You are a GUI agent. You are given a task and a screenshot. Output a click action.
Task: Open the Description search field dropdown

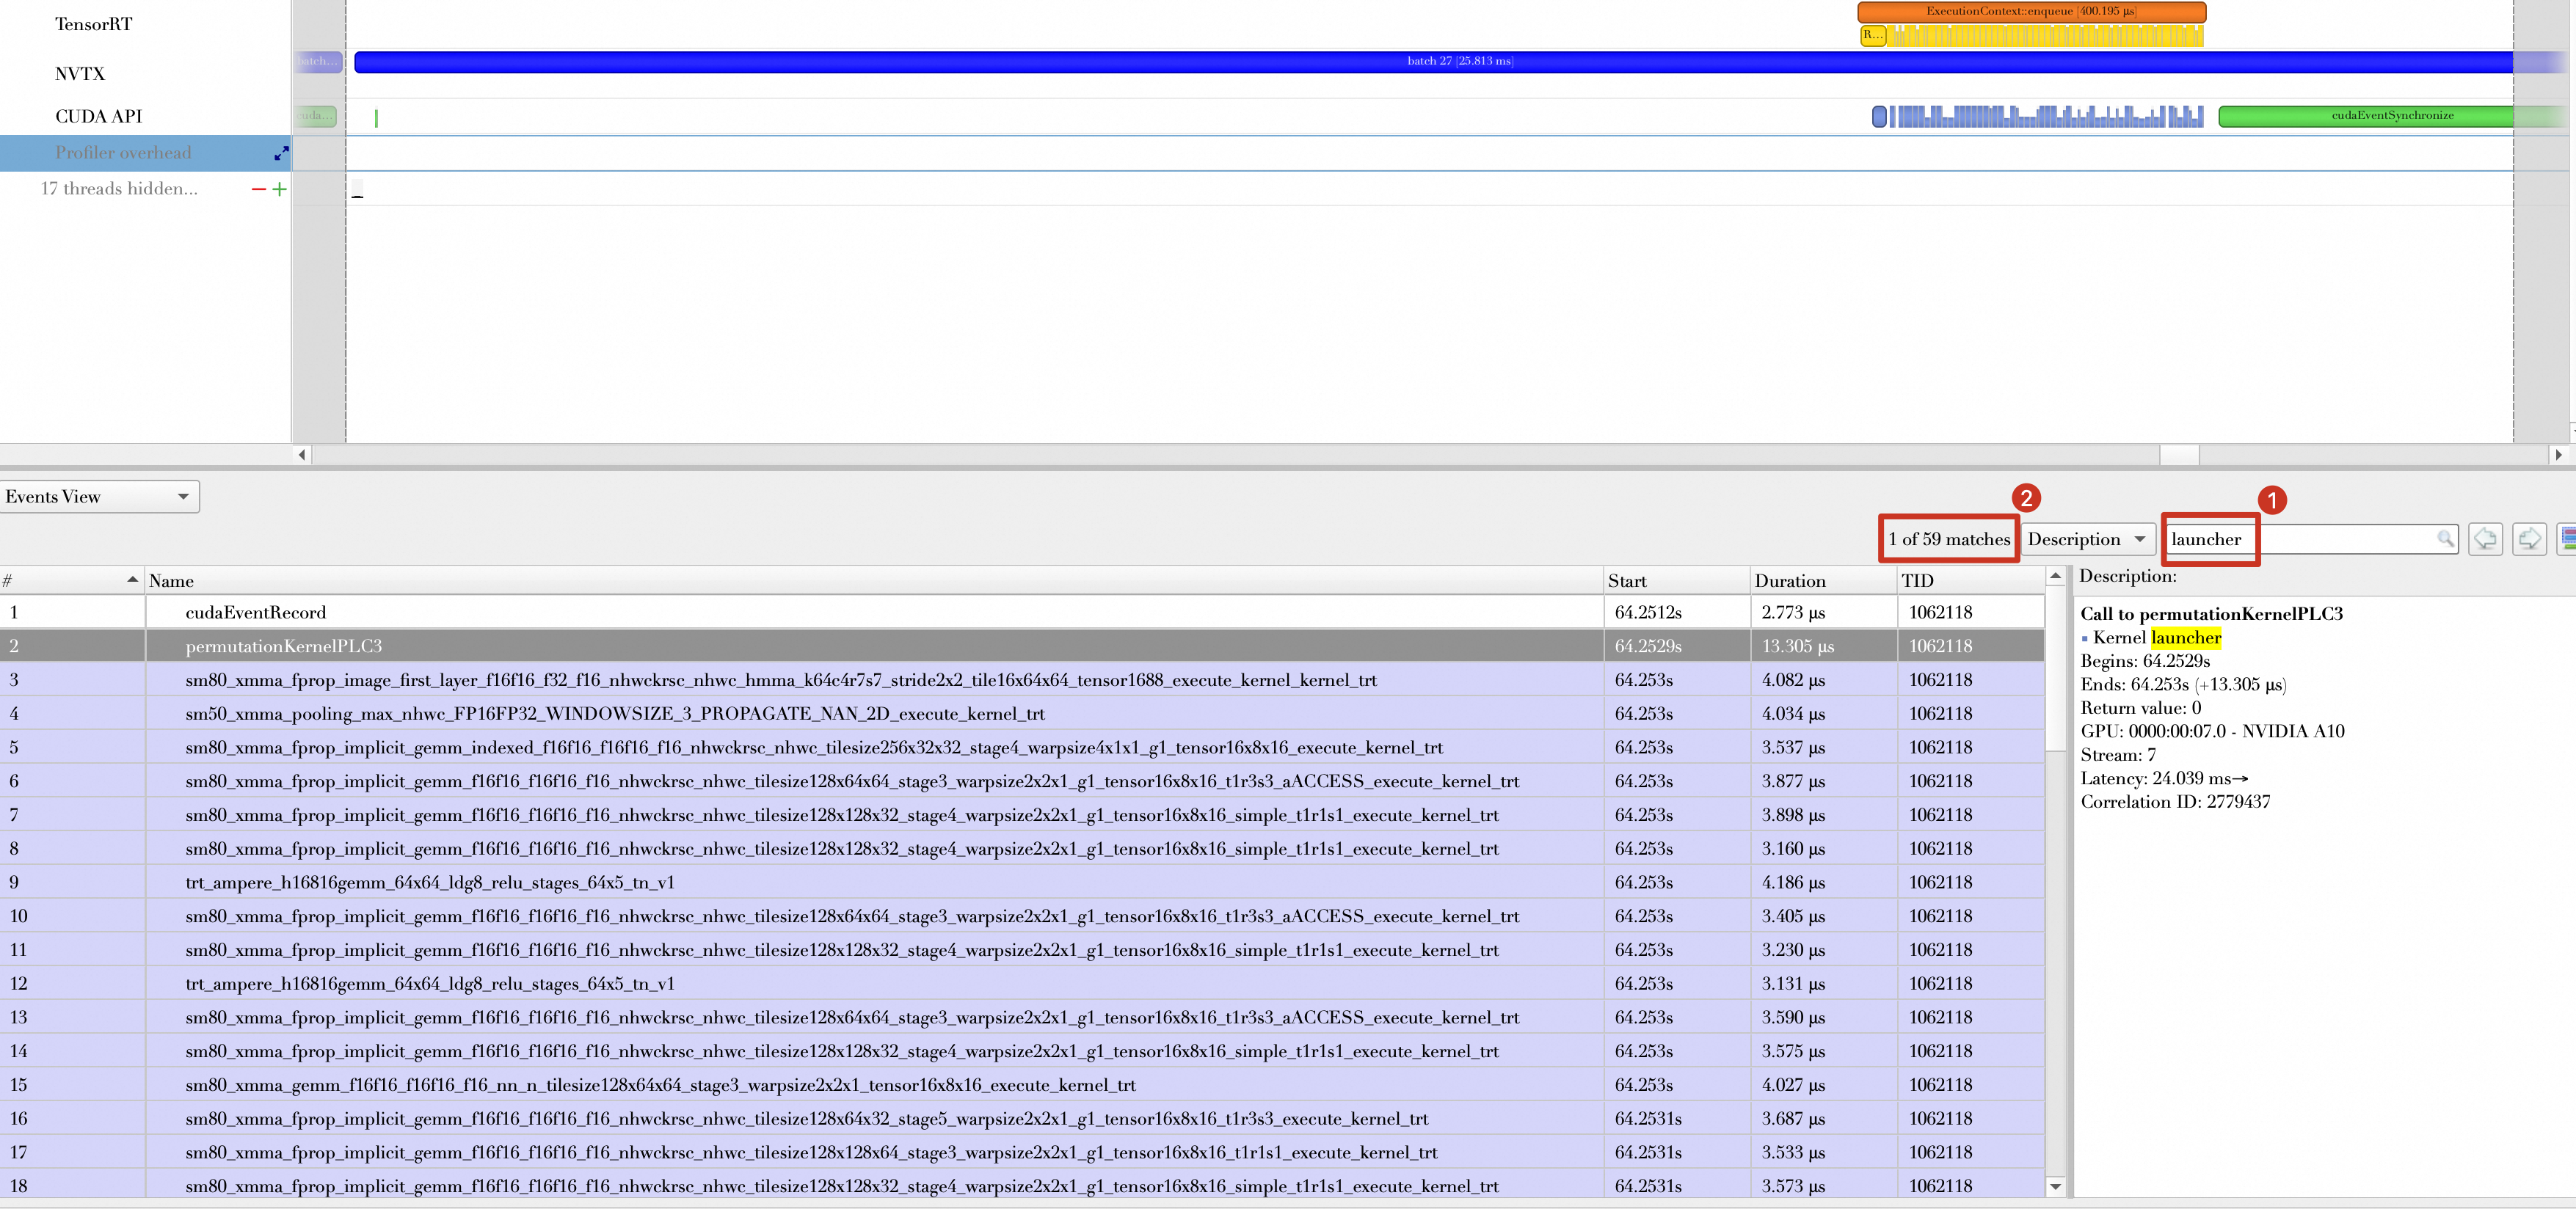(x=2086, y=539)
